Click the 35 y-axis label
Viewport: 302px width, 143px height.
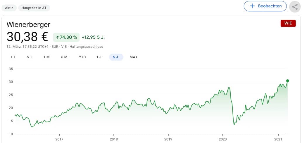coord(11,69)
